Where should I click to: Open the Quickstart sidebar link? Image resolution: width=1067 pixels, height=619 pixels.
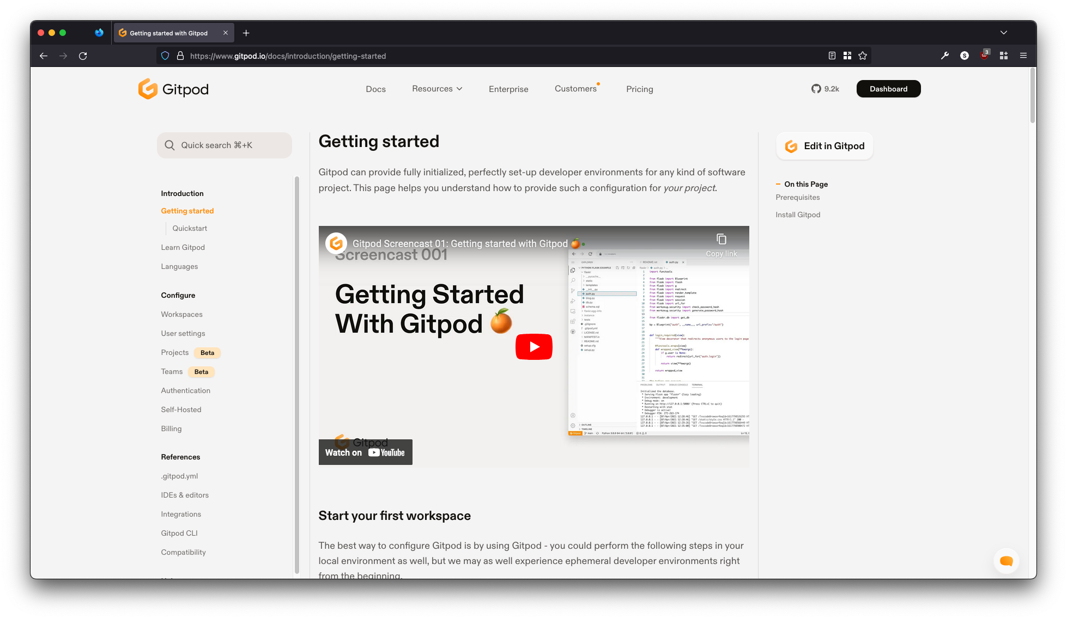[190, 228]
